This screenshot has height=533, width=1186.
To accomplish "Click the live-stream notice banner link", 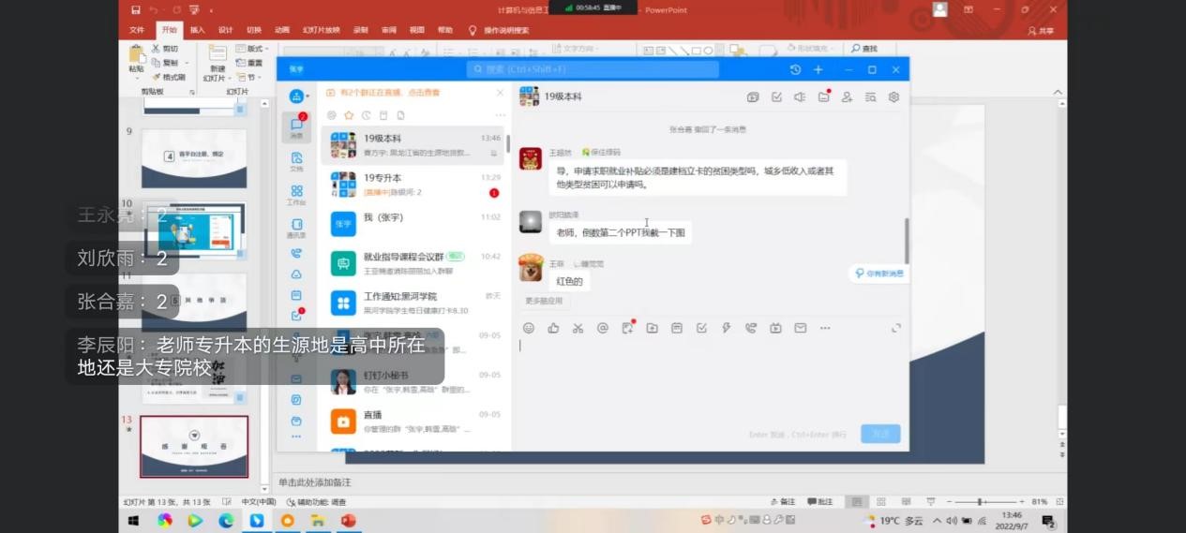I will (389, 93).
